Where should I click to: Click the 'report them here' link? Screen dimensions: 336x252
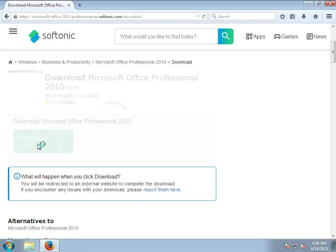pos(162,190)
